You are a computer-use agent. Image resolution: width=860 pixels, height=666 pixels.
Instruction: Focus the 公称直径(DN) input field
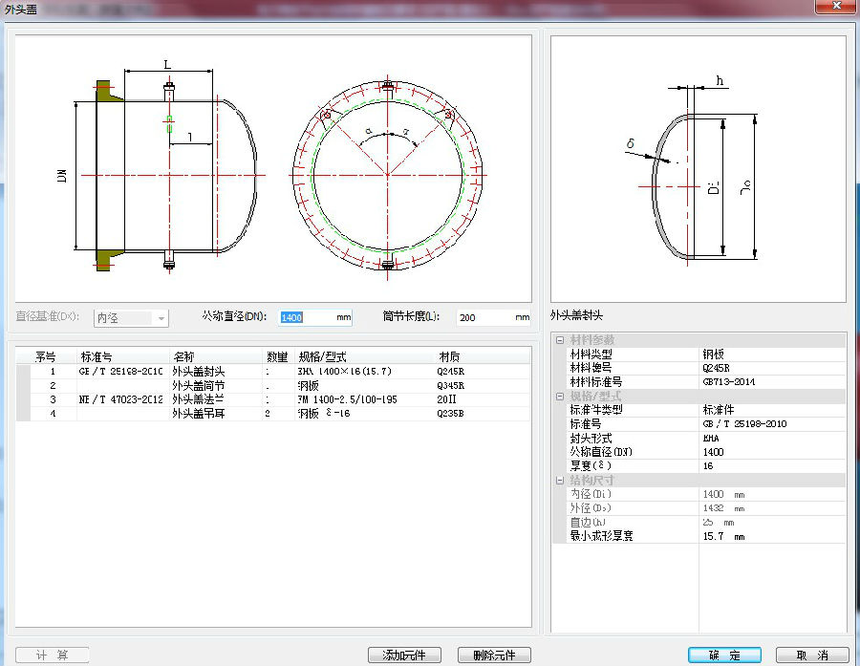(314, 317)
